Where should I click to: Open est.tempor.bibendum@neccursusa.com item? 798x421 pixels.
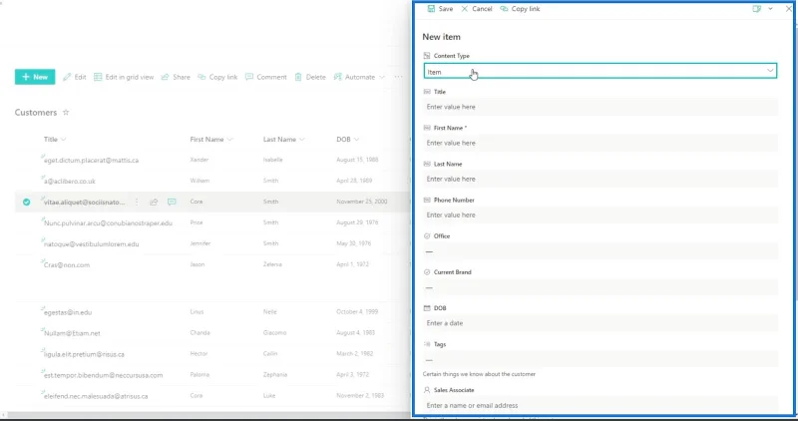point(104,375)
